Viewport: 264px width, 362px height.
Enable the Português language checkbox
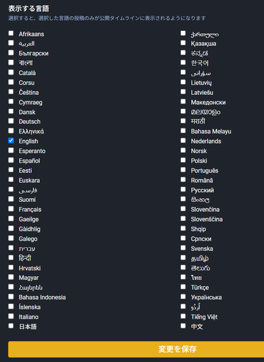[183, 170]
